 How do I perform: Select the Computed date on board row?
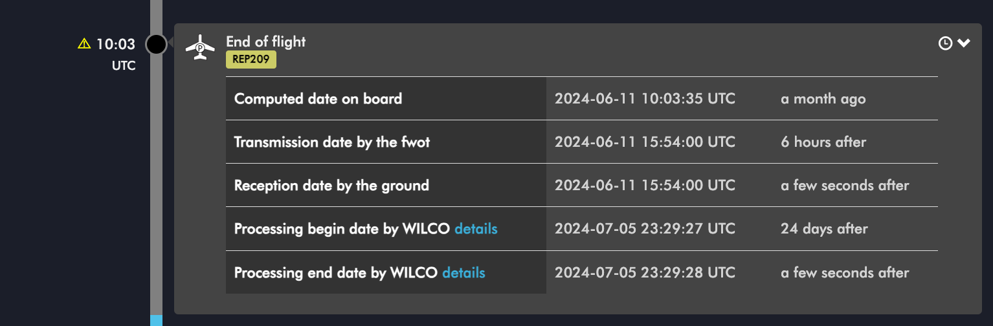[582, 98]
